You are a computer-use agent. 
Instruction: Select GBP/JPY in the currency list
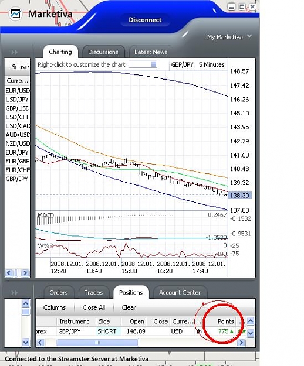tap(18, 179)
